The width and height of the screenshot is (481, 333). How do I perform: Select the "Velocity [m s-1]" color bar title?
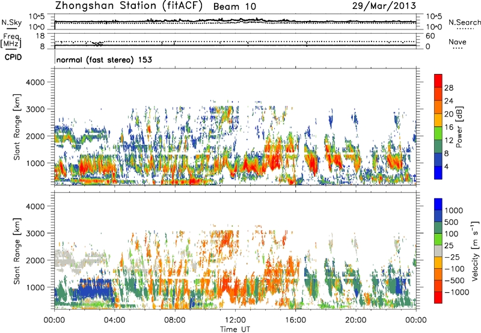click(475, 251)
